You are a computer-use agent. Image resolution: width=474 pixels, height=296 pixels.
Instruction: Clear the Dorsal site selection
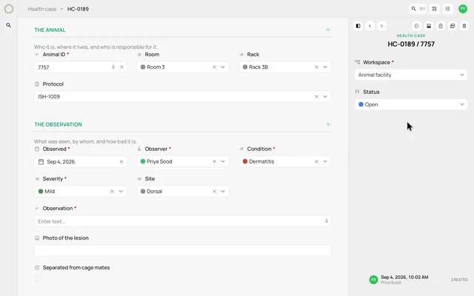214,191
